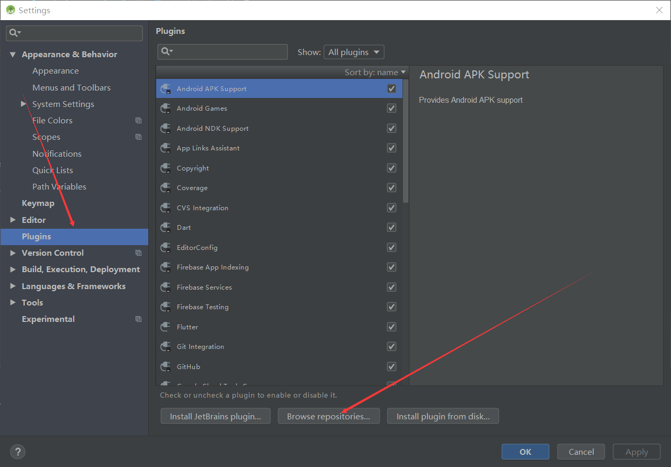Click the magnifier icon in settings search box

(15, 33)
